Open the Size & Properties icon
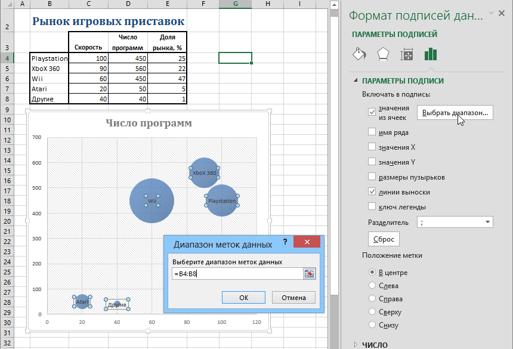Screen dimensions: 513x349 pos(407,54)
